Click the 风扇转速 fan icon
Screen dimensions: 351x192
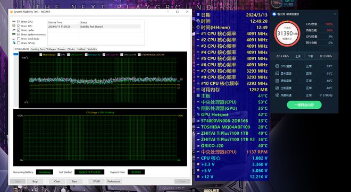tap(277, 95)
